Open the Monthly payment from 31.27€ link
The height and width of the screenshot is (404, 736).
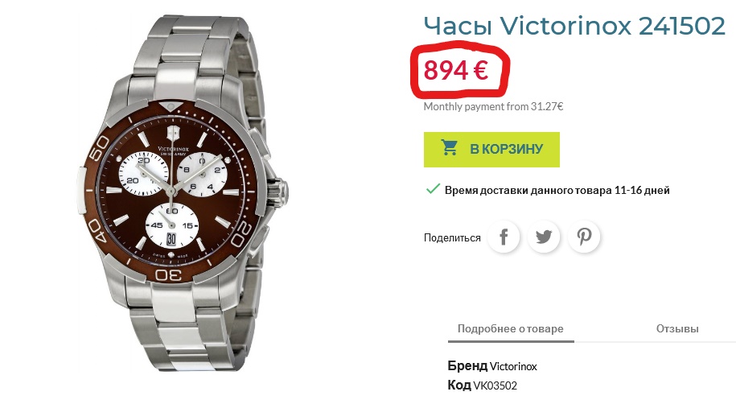click(493, 107)
